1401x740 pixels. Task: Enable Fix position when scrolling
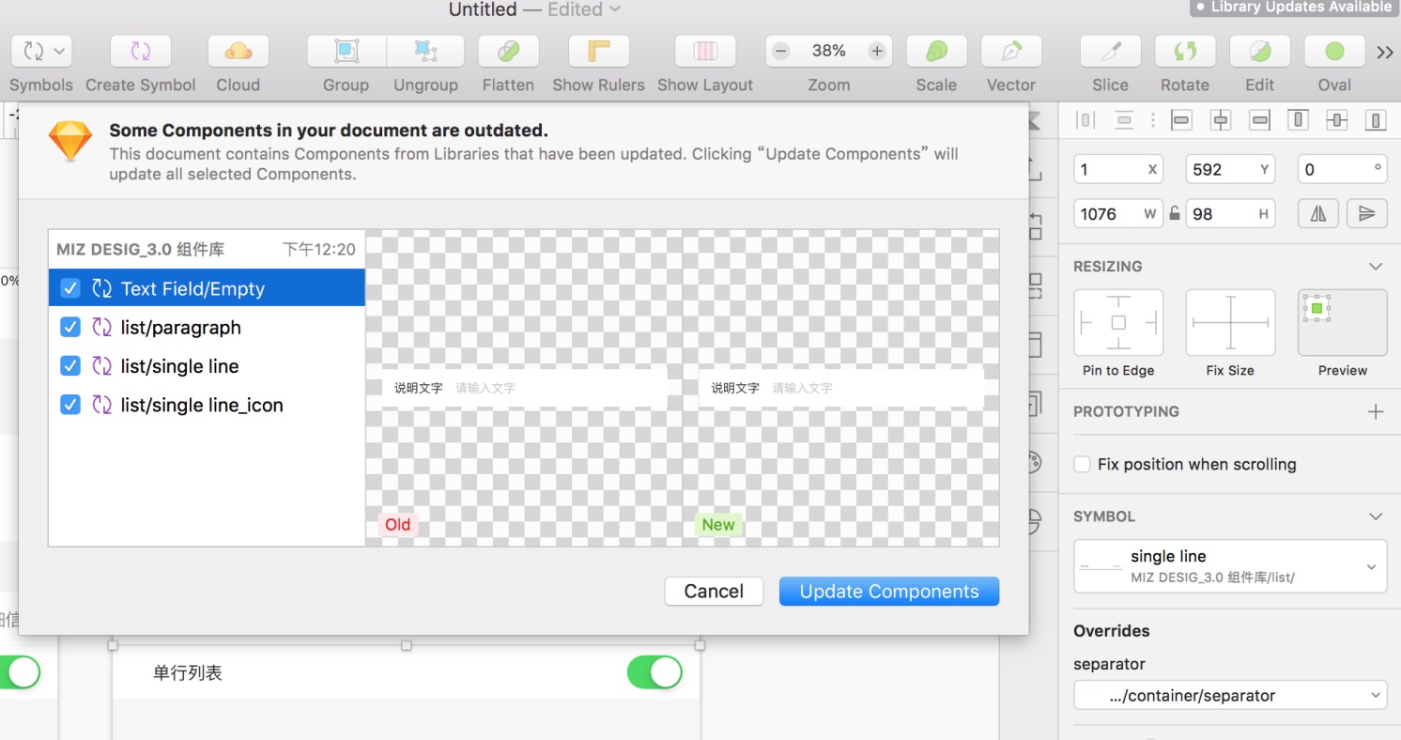1083,464
